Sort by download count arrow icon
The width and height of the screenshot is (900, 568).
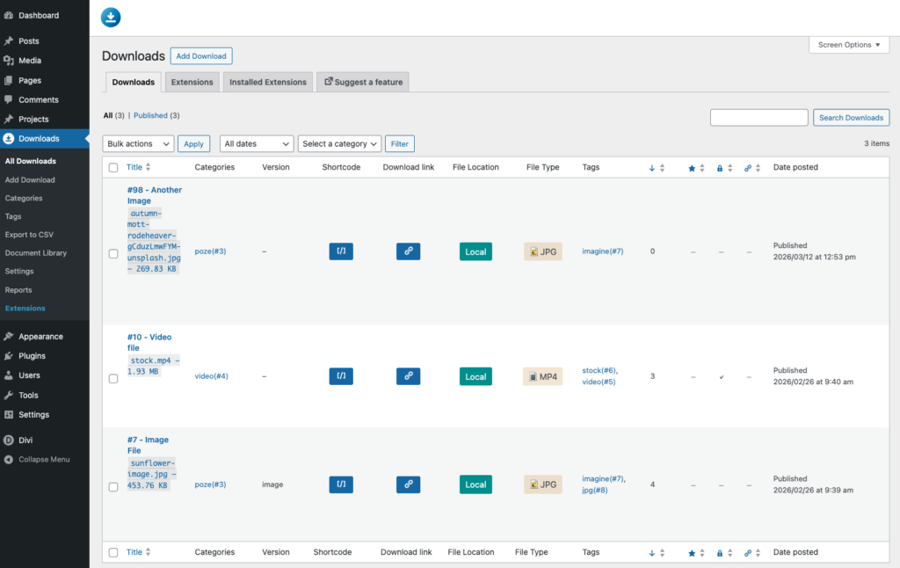tap(651, 168)
